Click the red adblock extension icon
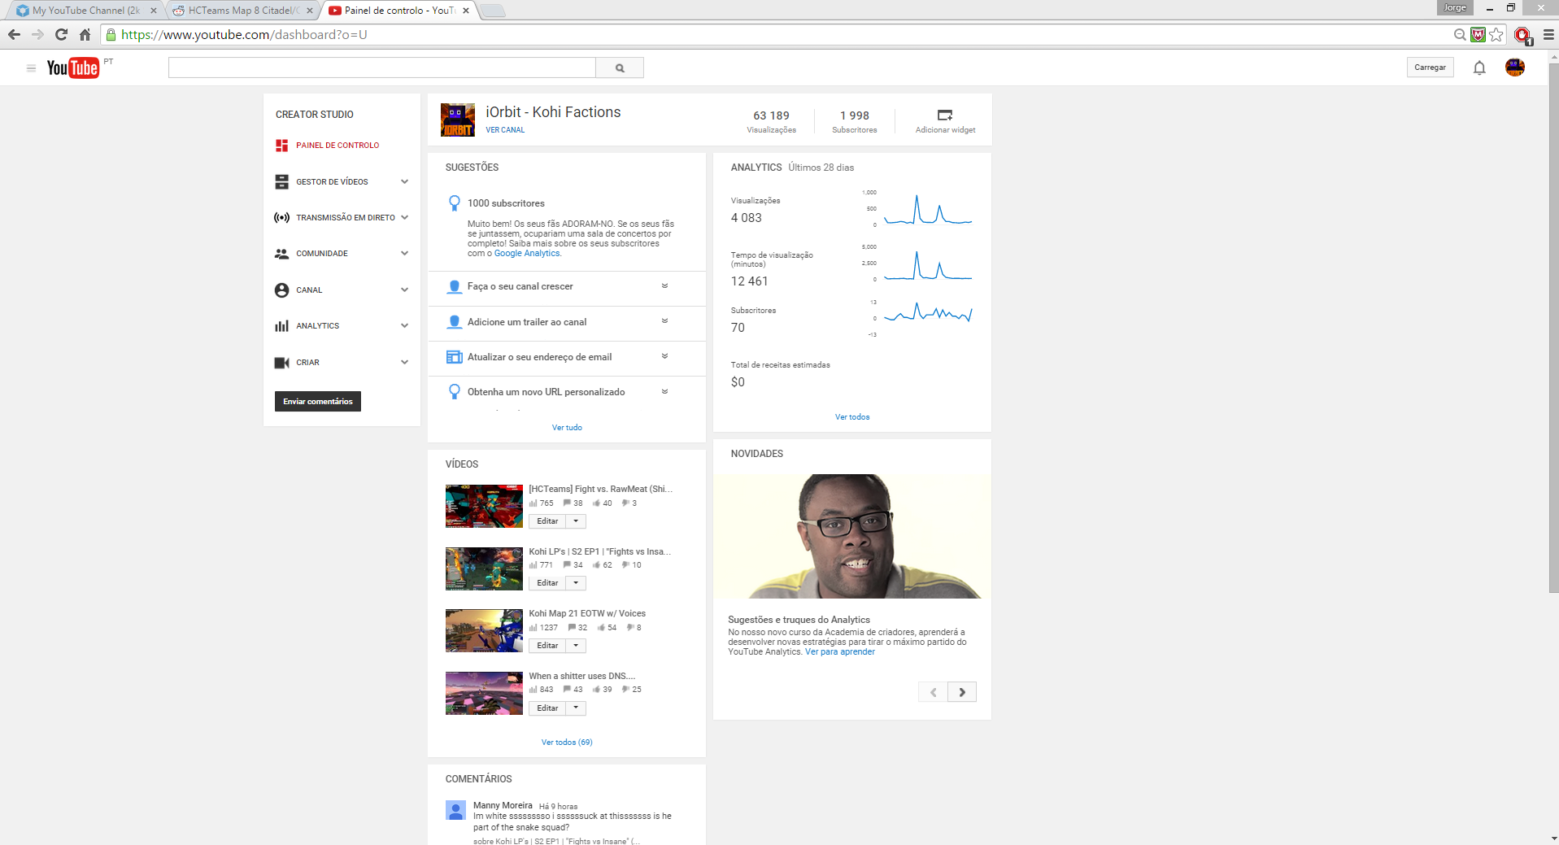The height and width of the screenshot is (845, 1559). (1522, 35)
